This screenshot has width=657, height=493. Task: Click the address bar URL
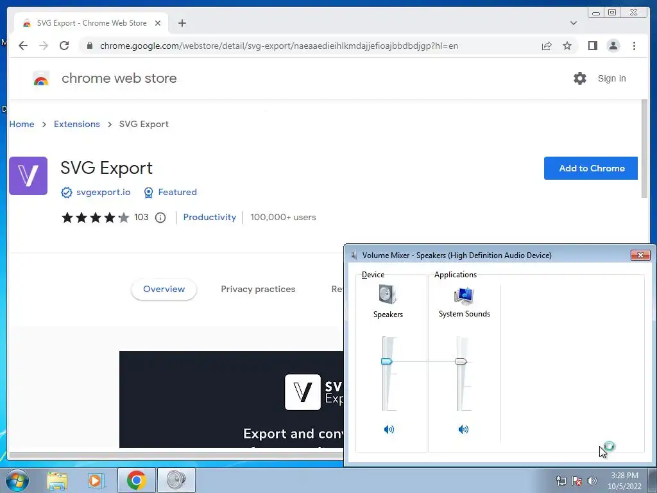[279, 46]
